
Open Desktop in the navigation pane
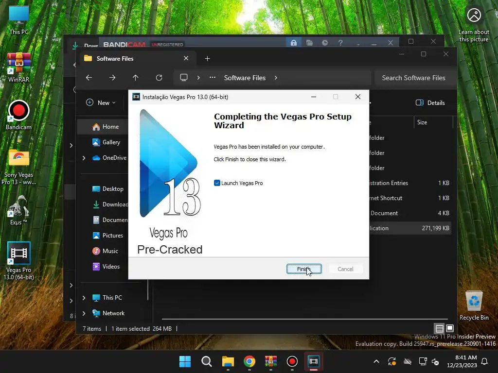(x=107, y=189)
